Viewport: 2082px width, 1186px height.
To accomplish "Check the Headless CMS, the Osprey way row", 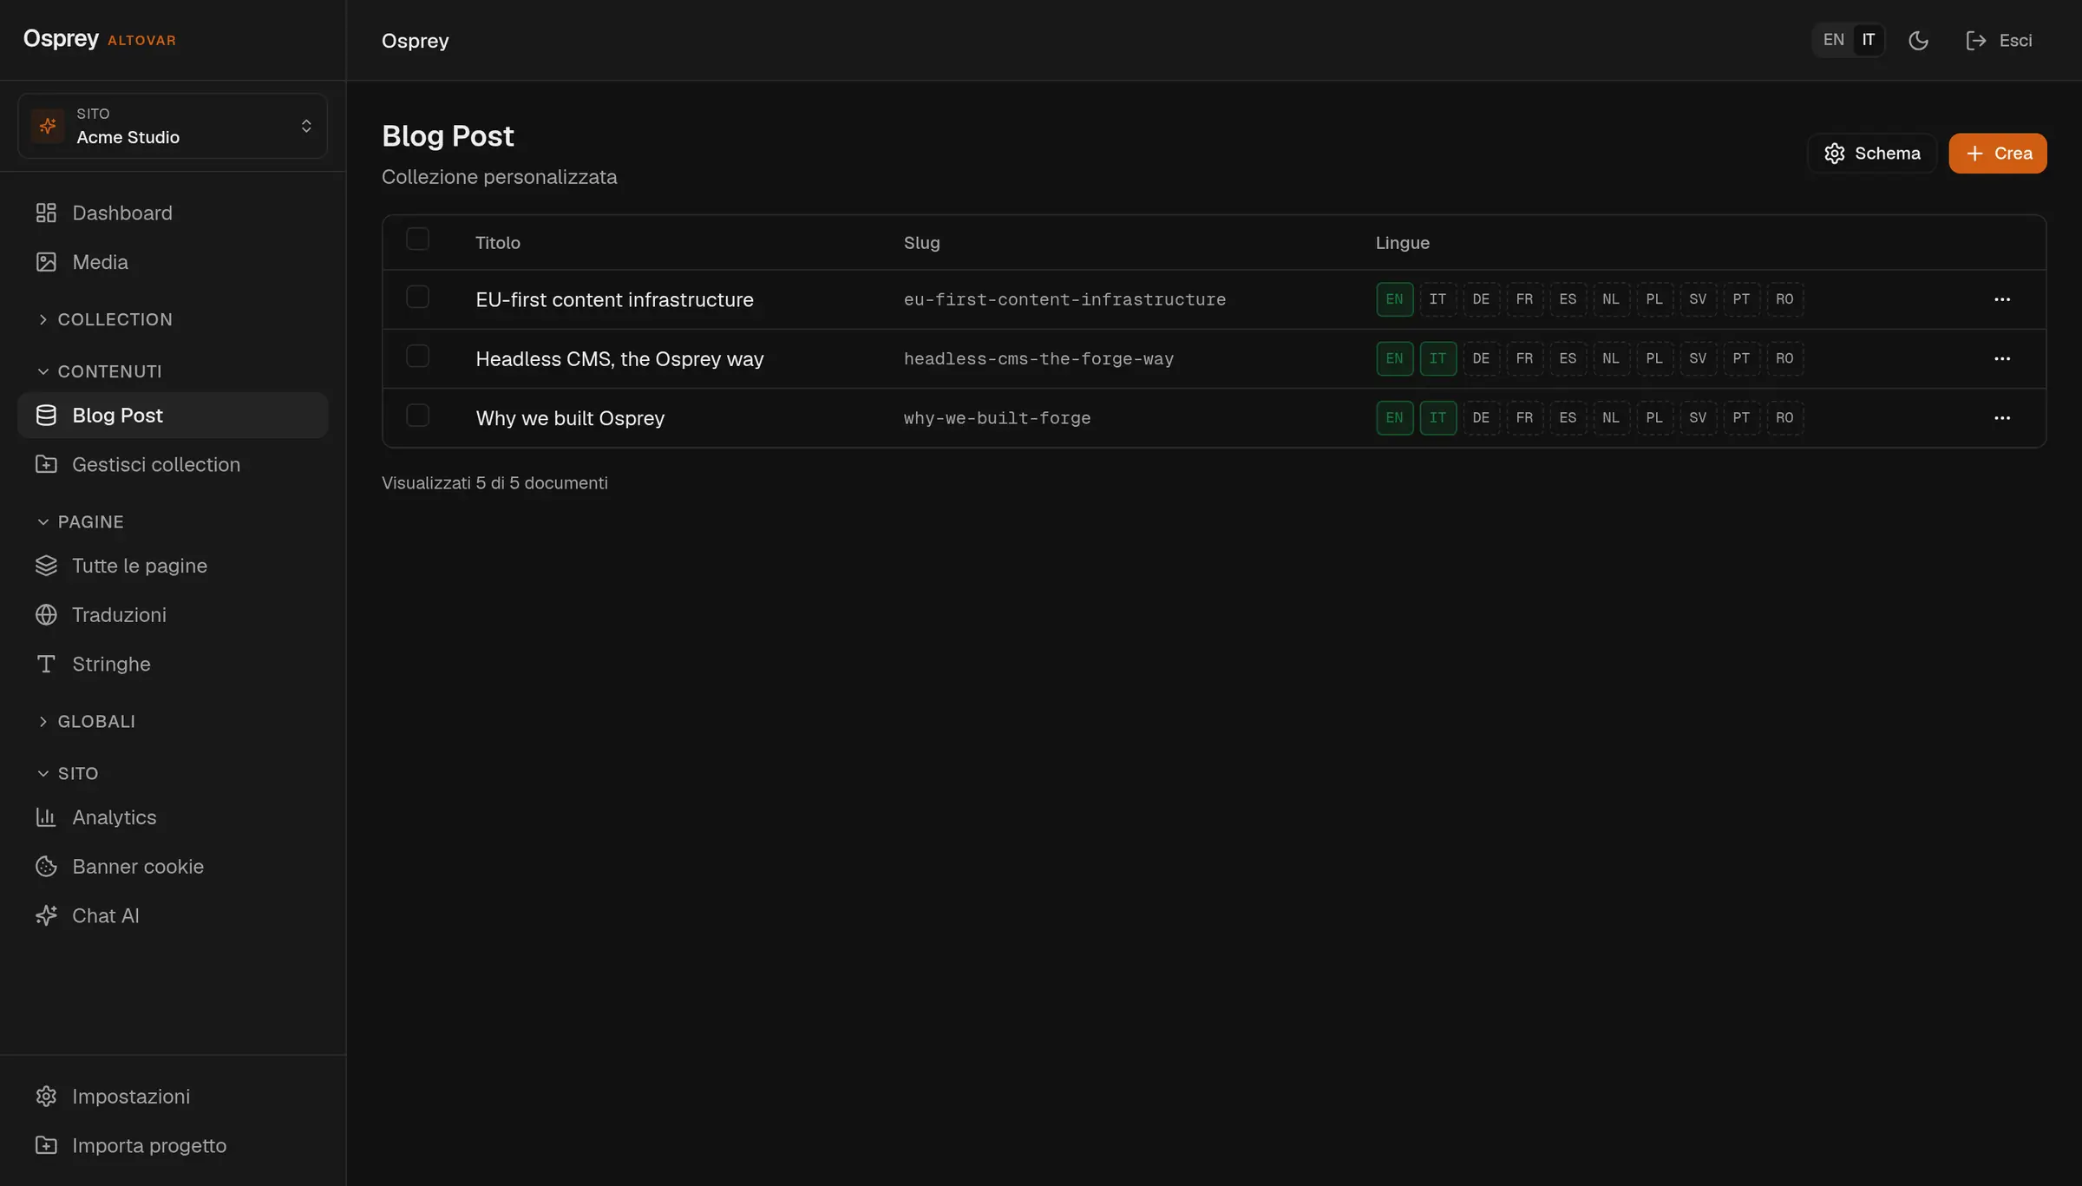I will click(417, 356).
